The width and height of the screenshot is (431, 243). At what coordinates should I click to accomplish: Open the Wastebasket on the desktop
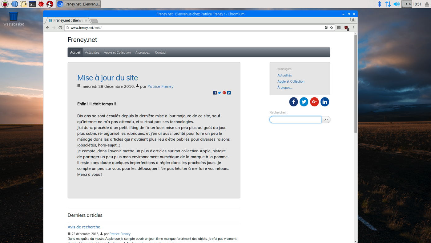[x=14, y=19]
